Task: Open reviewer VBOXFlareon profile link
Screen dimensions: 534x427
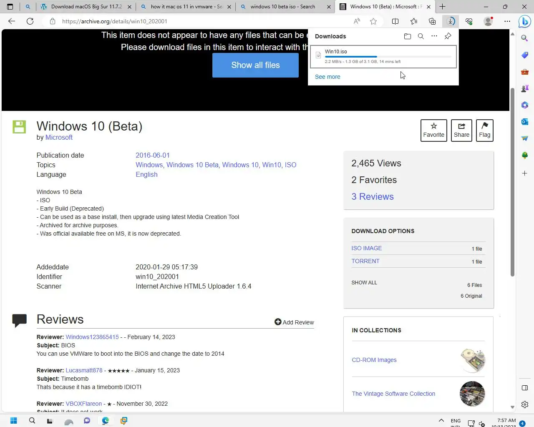Action: click(83, 404)
